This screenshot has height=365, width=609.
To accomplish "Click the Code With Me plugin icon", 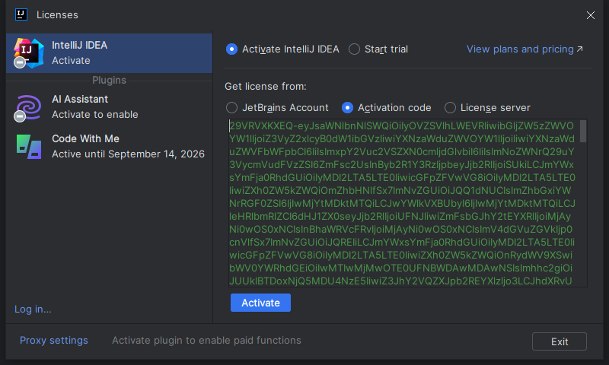I will tap(28, 146).
